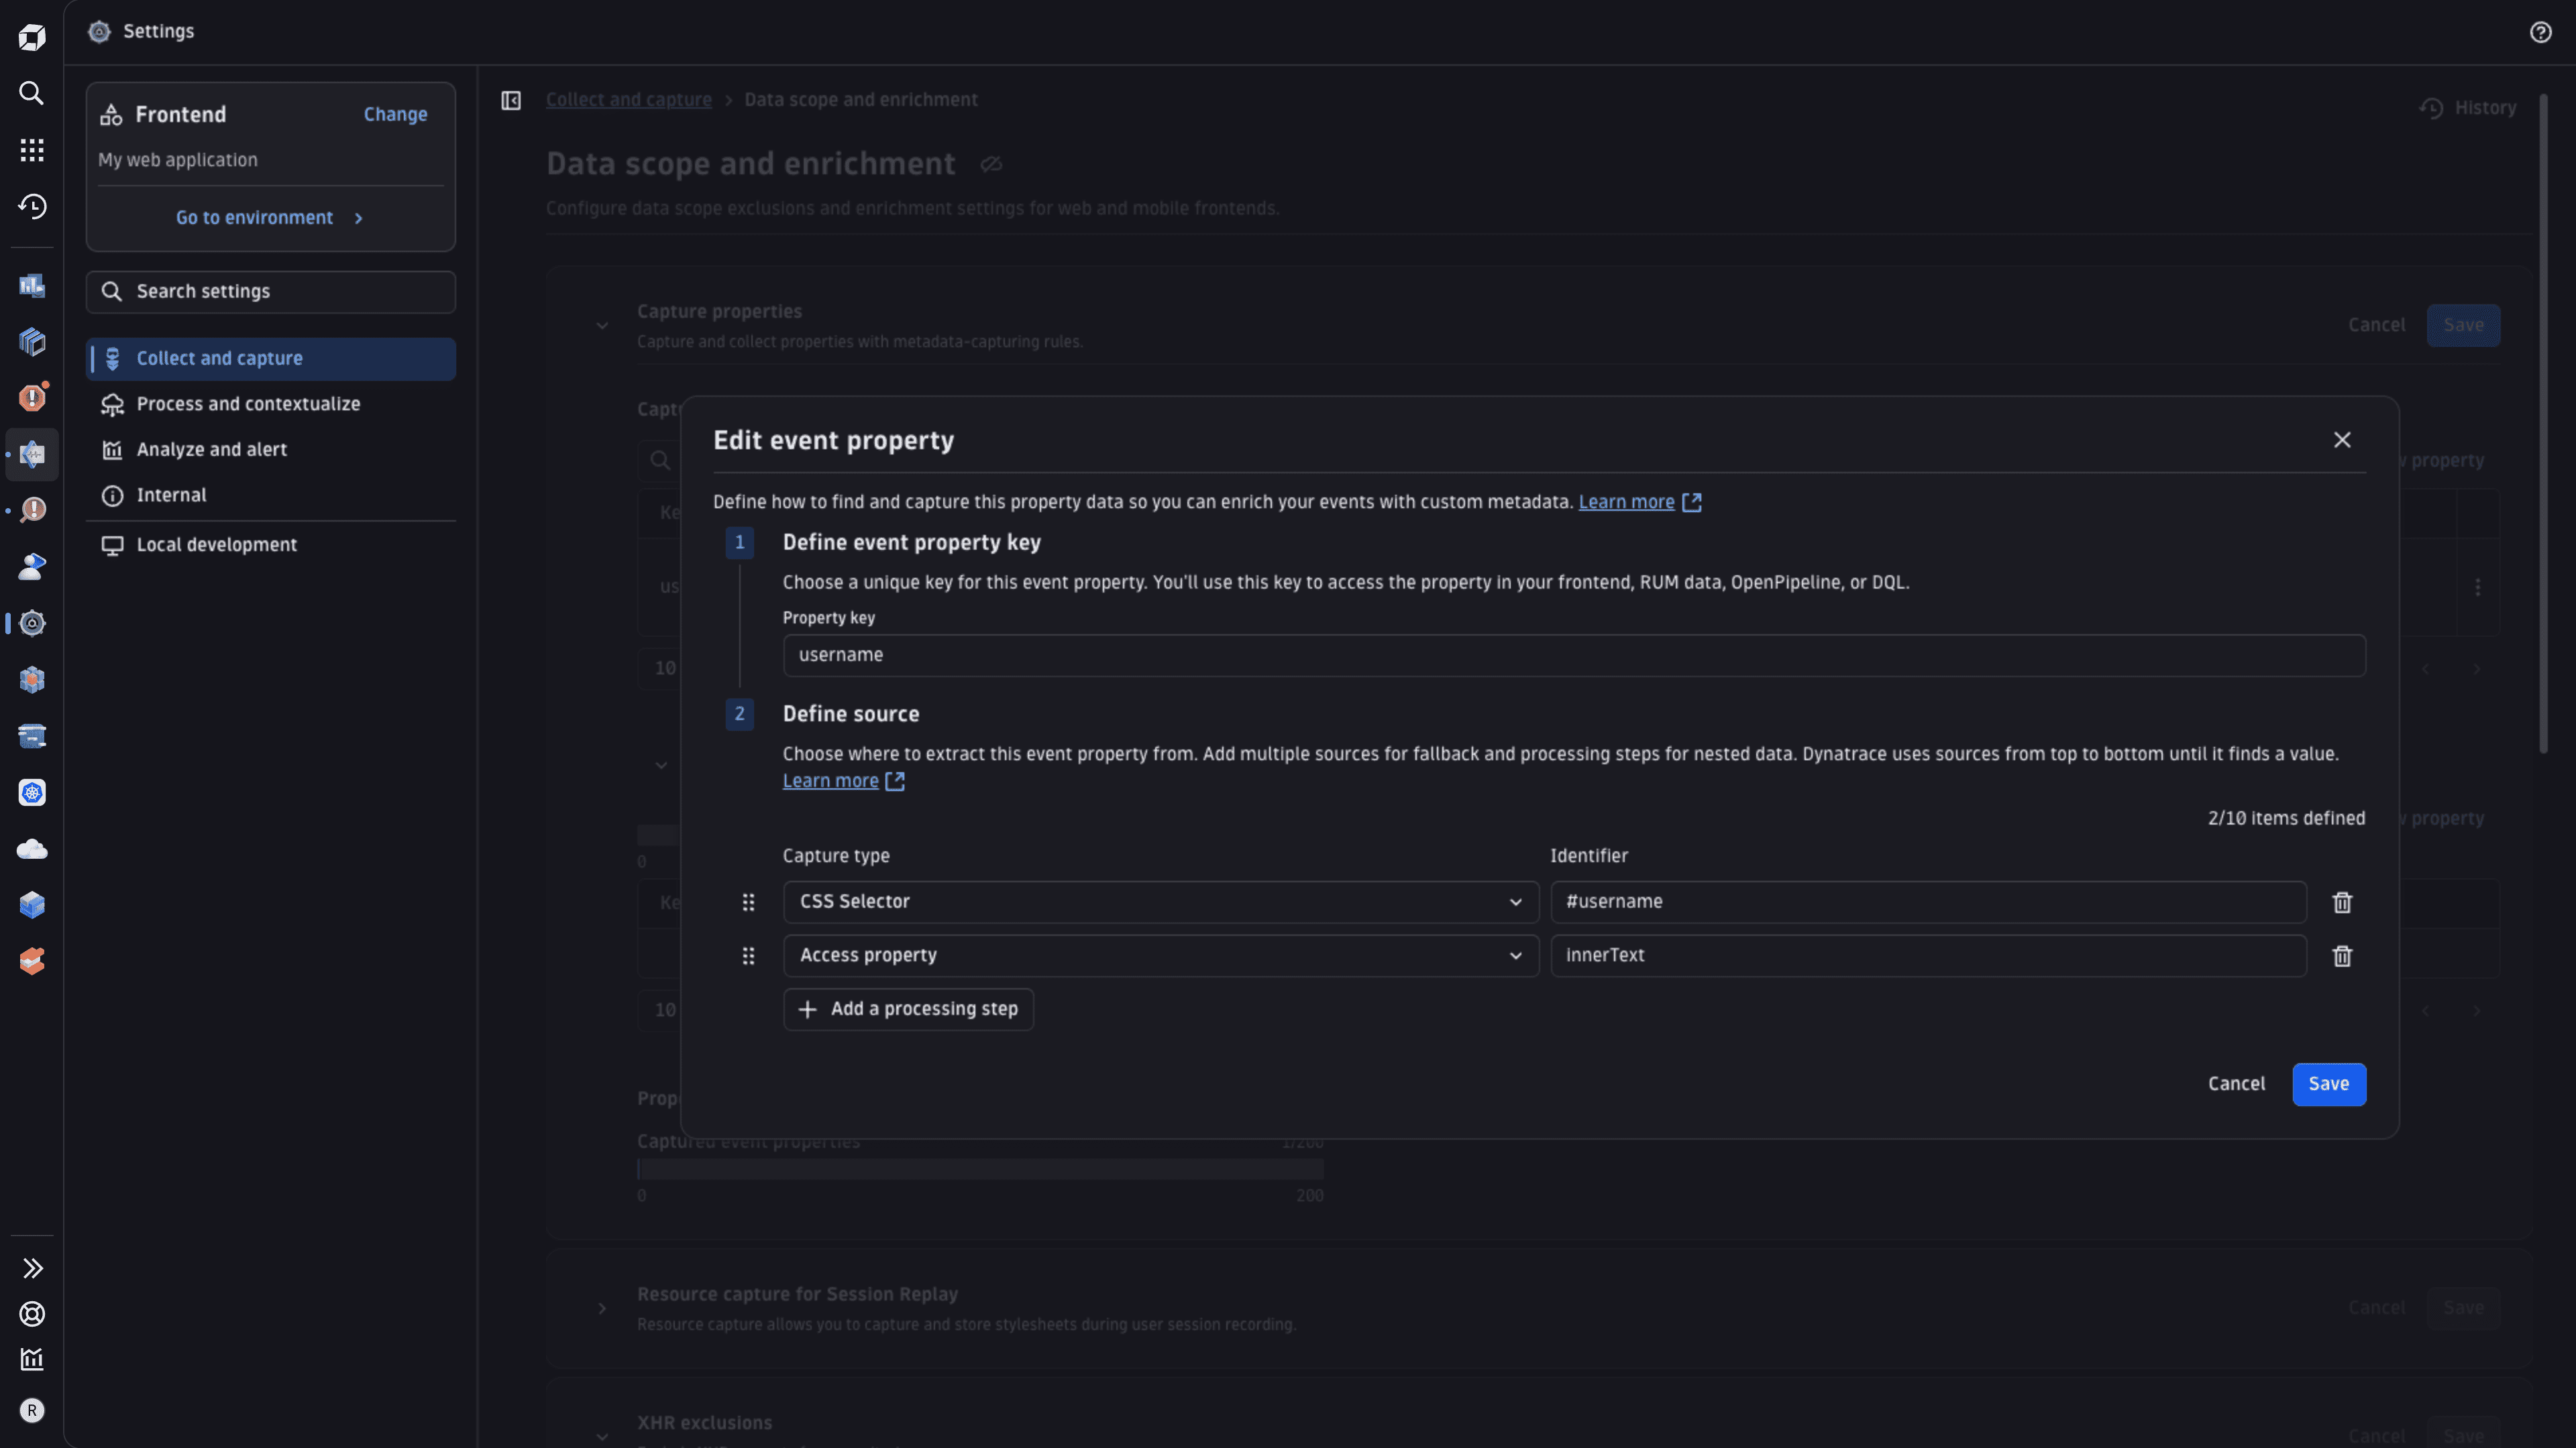
Task: Click the Dynatrace logo icon
Action: point(32,38)
